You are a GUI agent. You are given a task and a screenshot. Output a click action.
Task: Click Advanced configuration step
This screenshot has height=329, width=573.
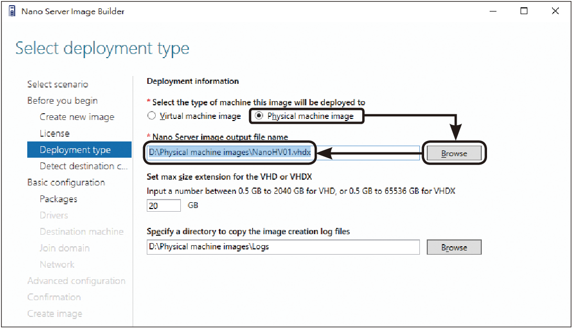(x=77, y=281)
